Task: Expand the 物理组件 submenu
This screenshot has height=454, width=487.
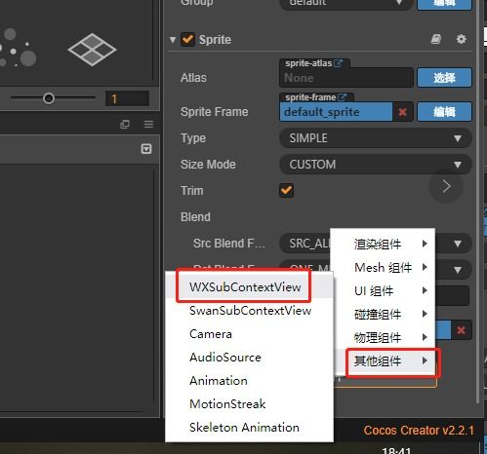Action: pos(383,337)
